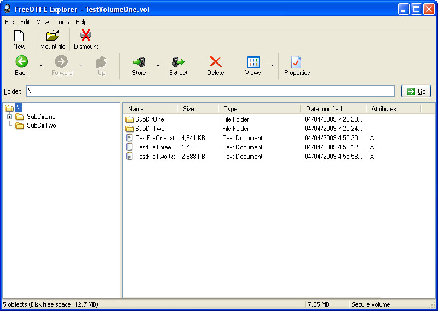Screen dimensions: 438x311
Task: Select file name TestFileOne.txt
Action: 155,138
